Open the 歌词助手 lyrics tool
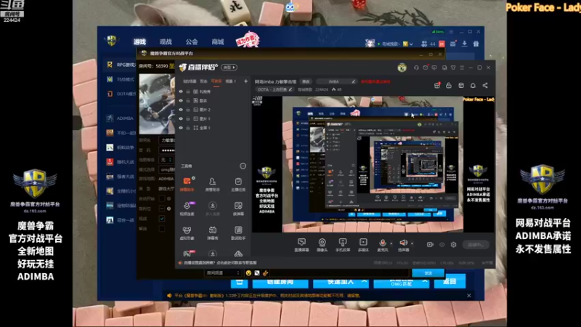Image resolution: width=581 pixels, height=327 pixels. click(238, 233)
